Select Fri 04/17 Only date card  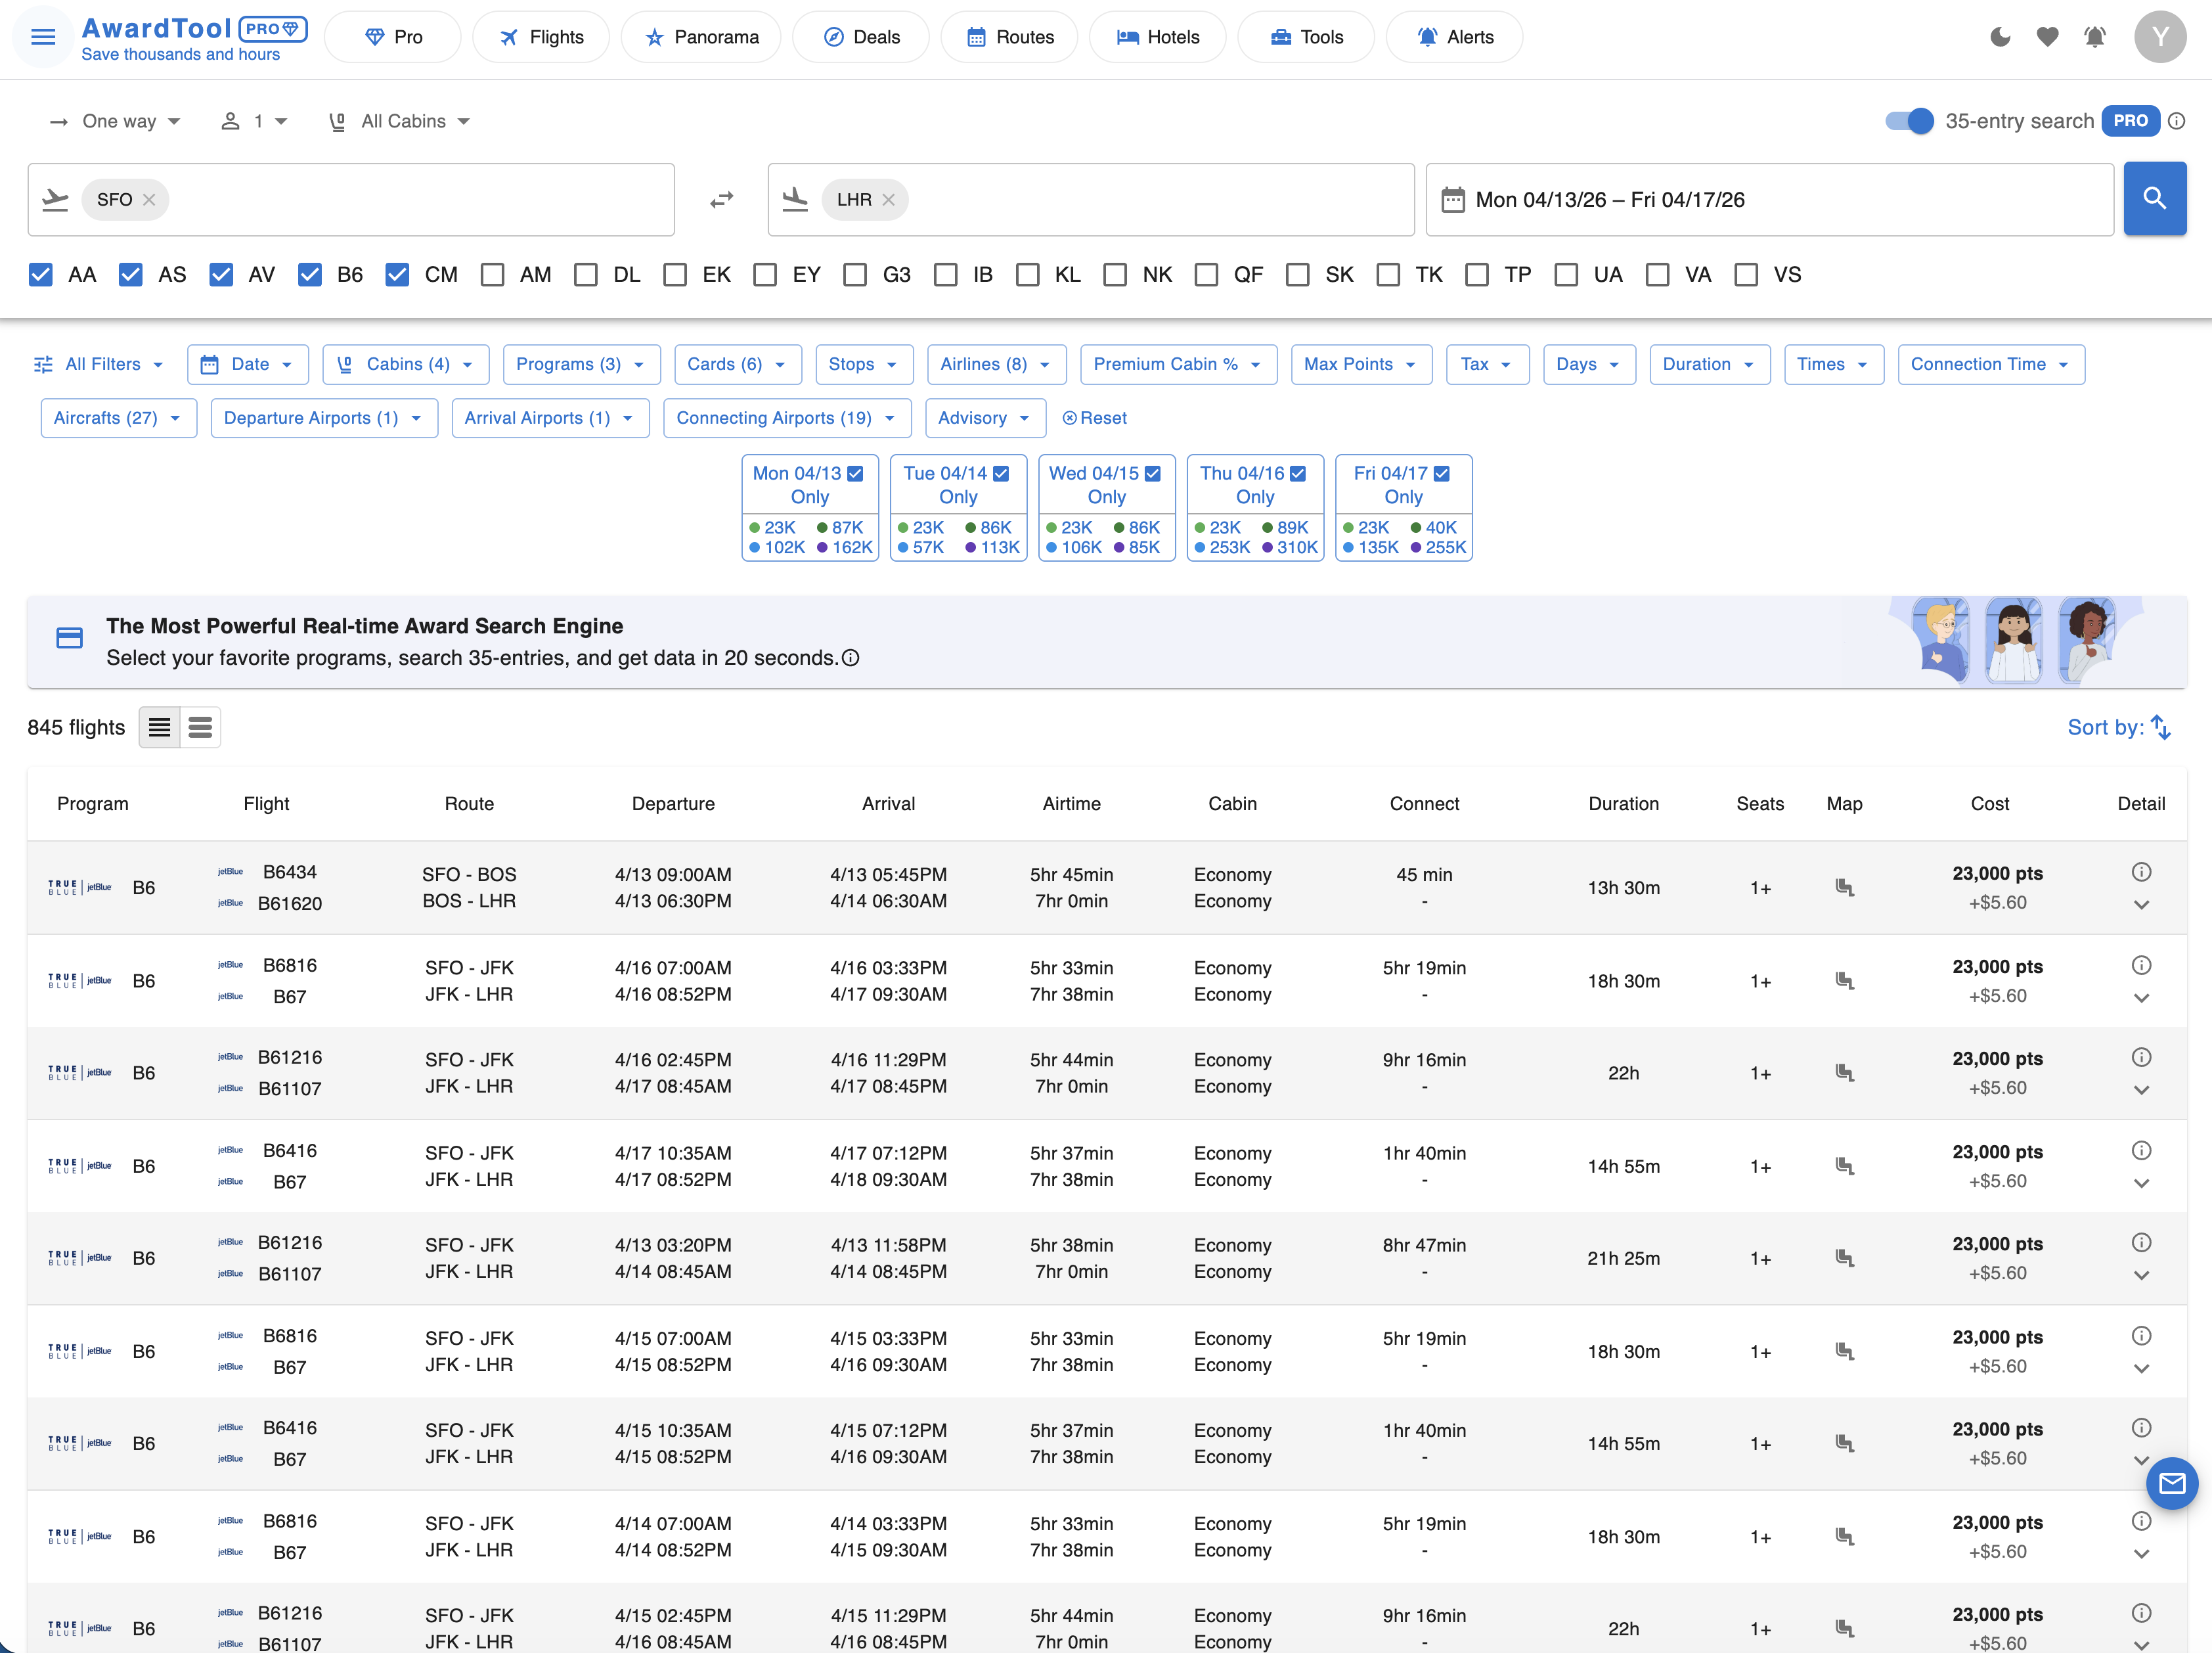1403,509
